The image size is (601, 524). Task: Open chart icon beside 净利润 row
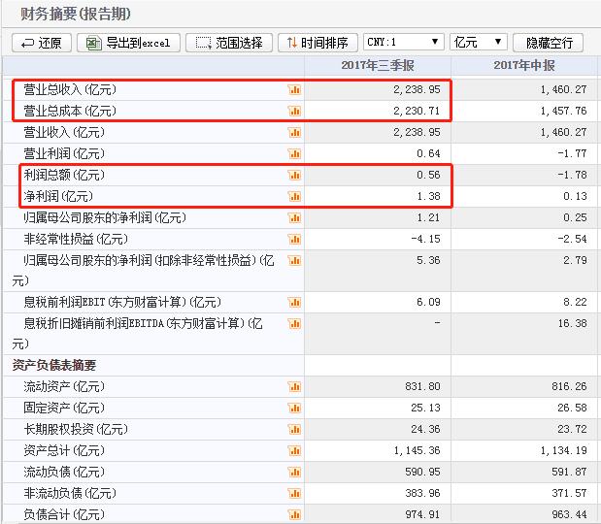pos(293,196)
